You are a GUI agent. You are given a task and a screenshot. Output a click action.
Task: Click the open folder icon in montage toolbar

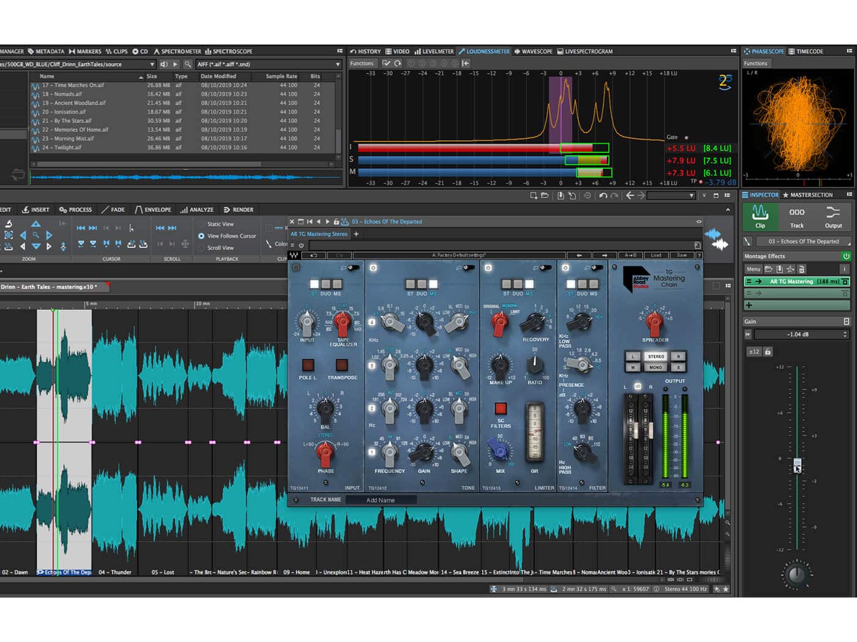[545, 196]
